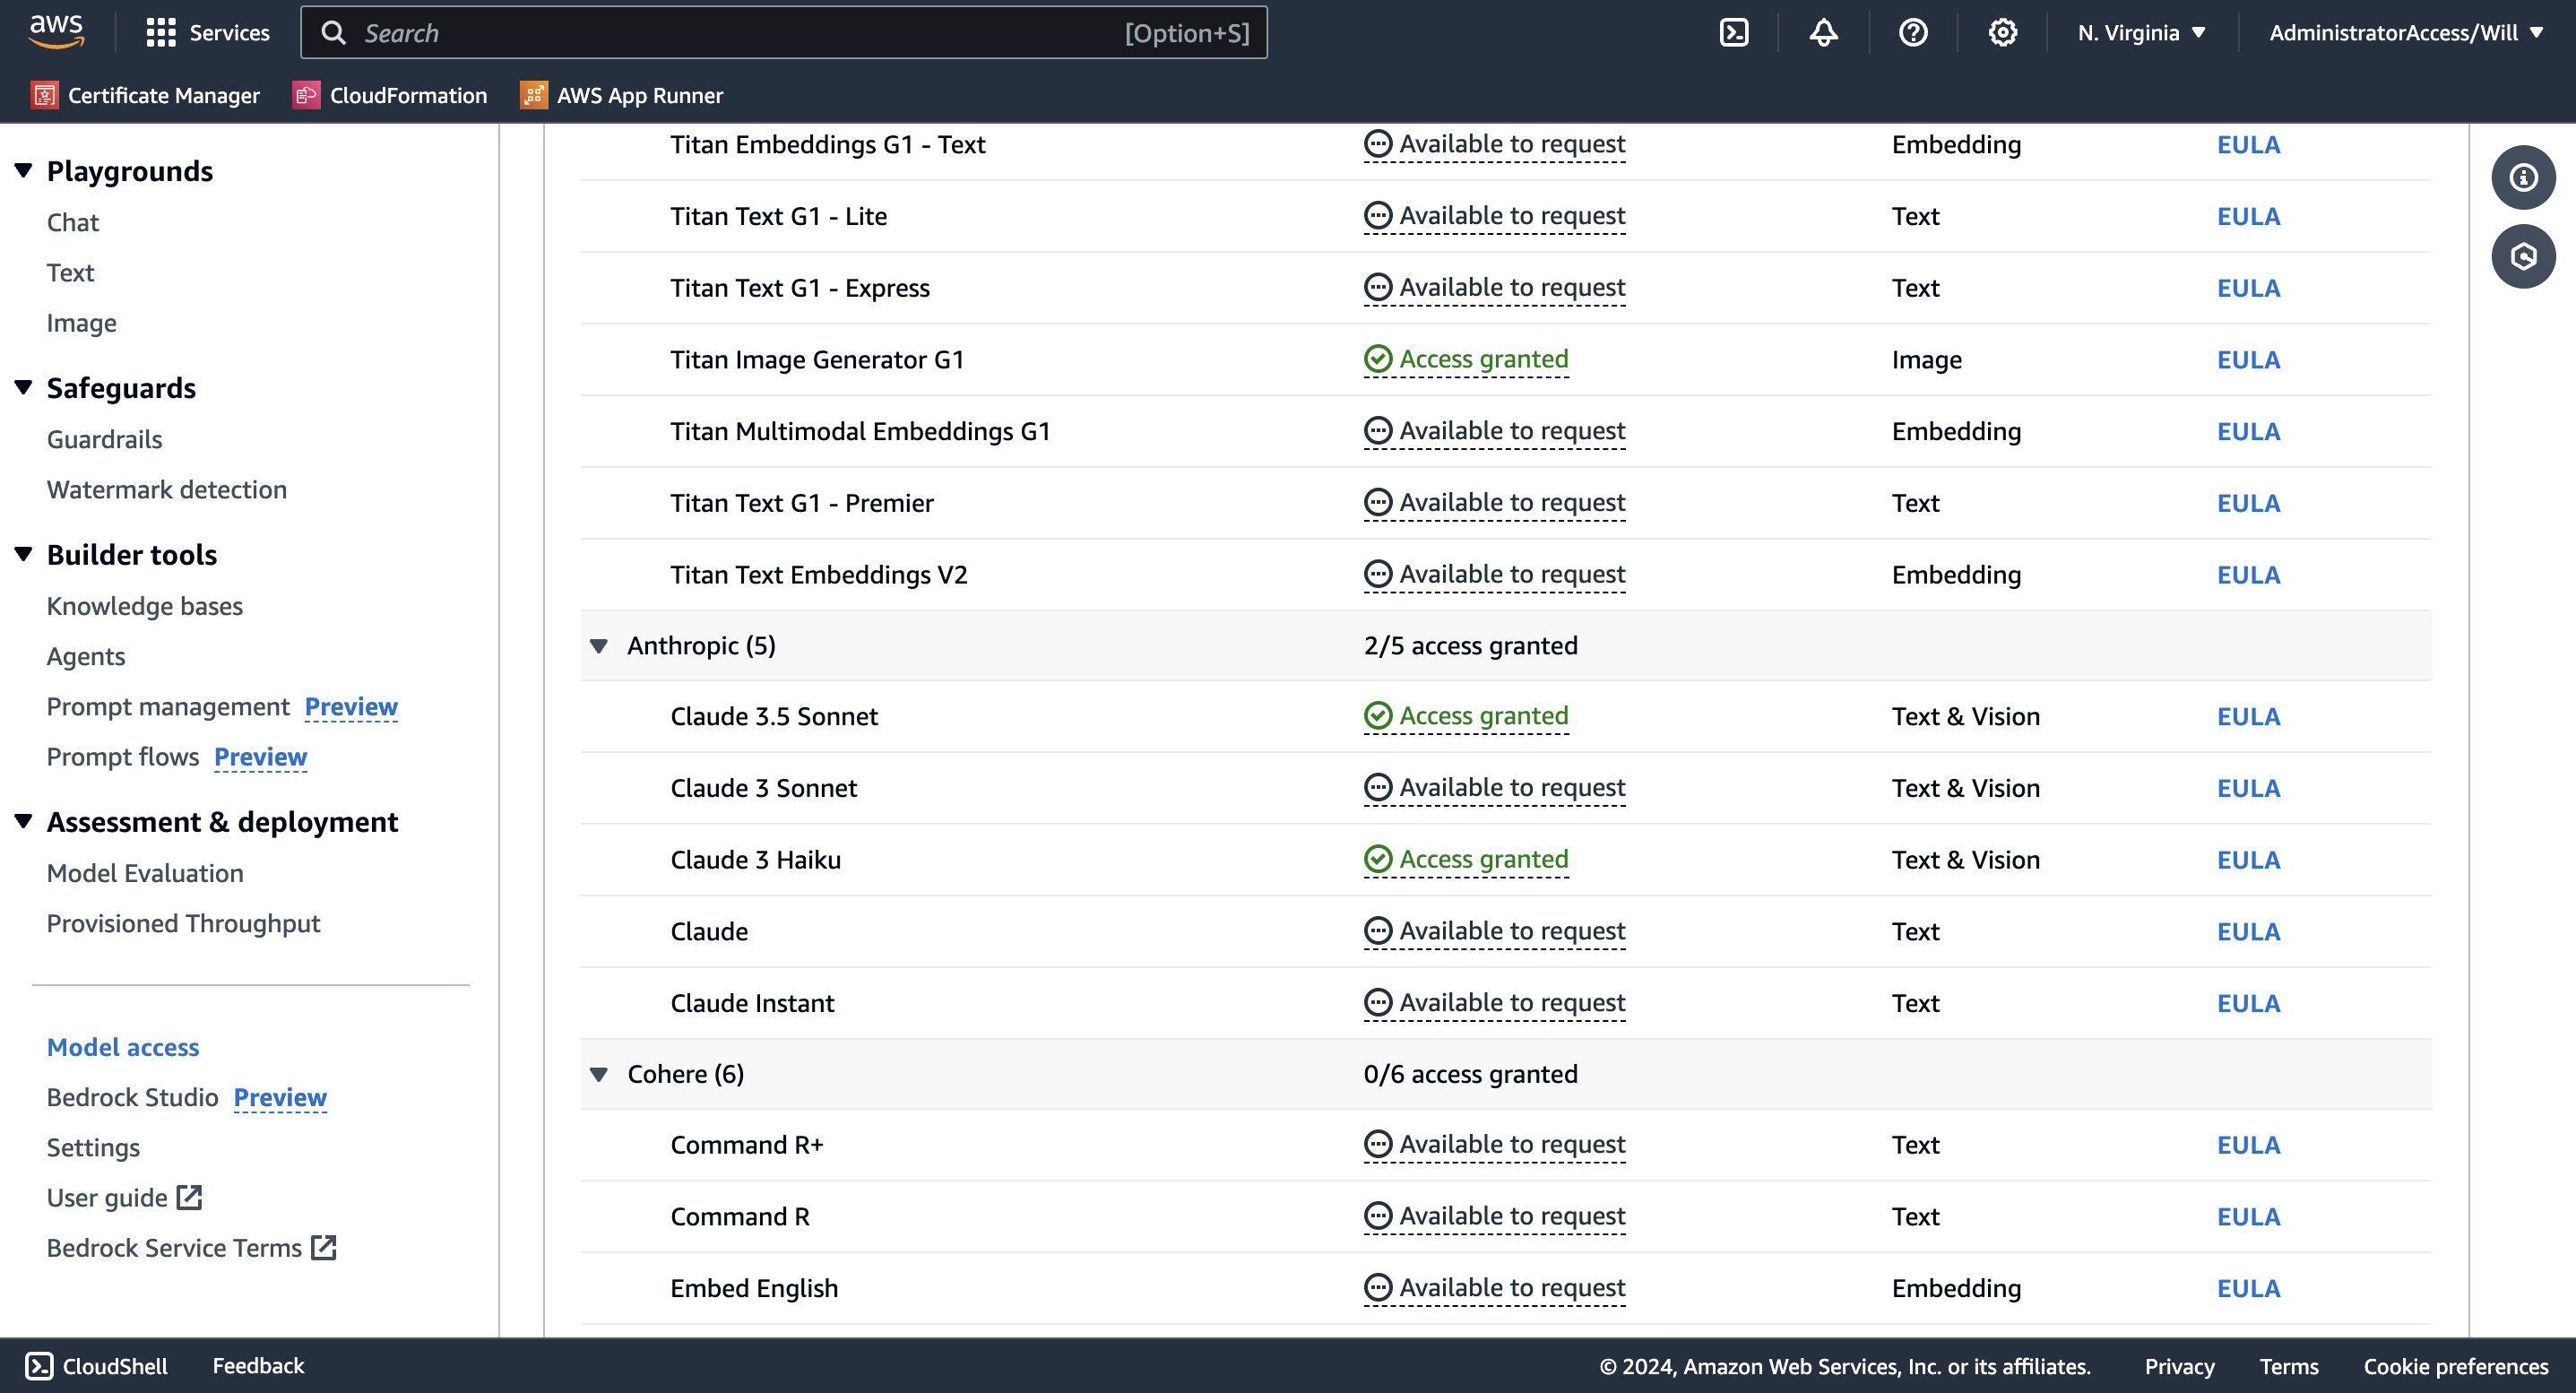Open AWS App Runner shortcut

[x=621, y=95]
